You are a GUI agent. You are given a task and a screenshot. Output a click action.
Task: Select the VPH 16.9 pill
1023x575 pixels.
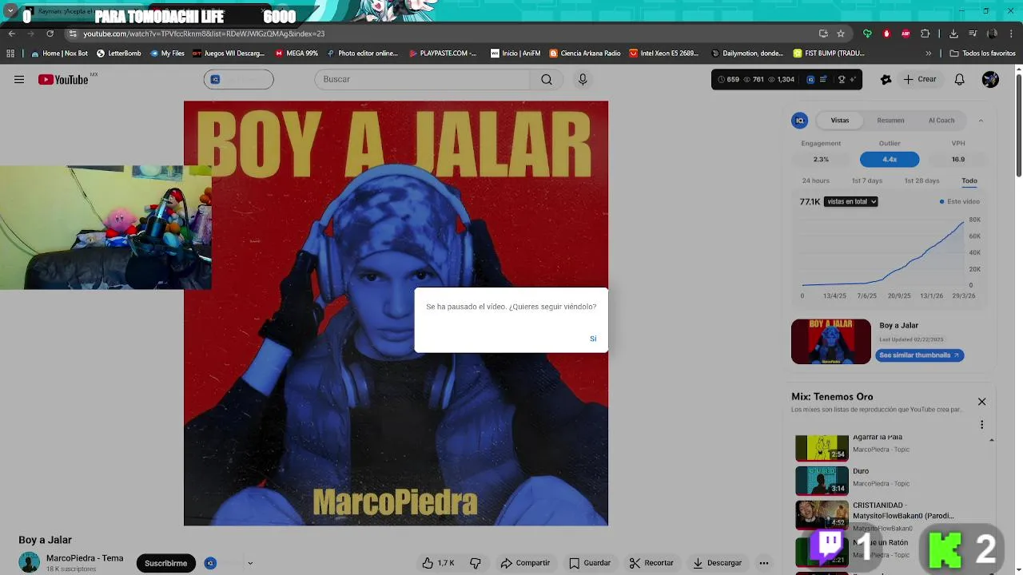click(958, 159)
